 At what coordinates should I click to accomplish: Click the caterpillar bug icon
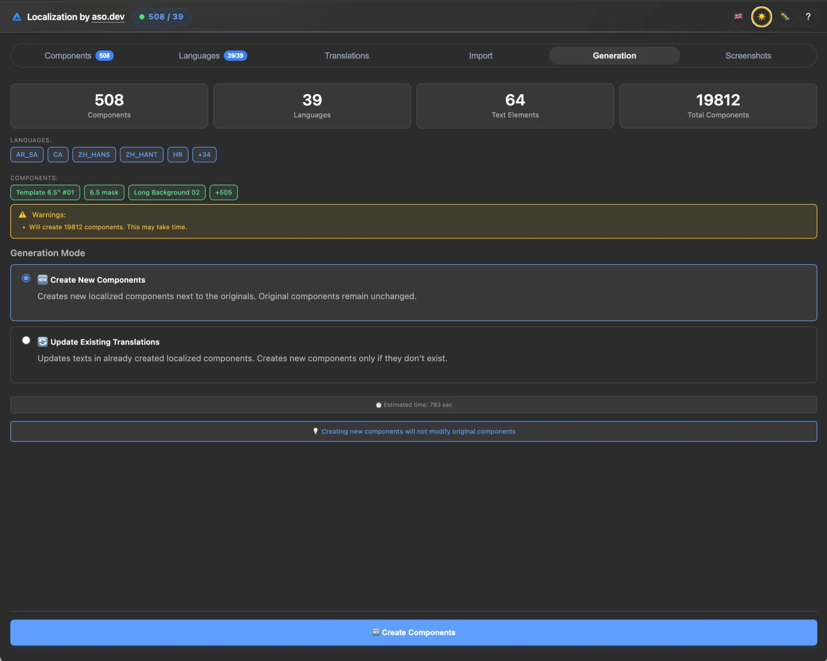pos(785,17)
